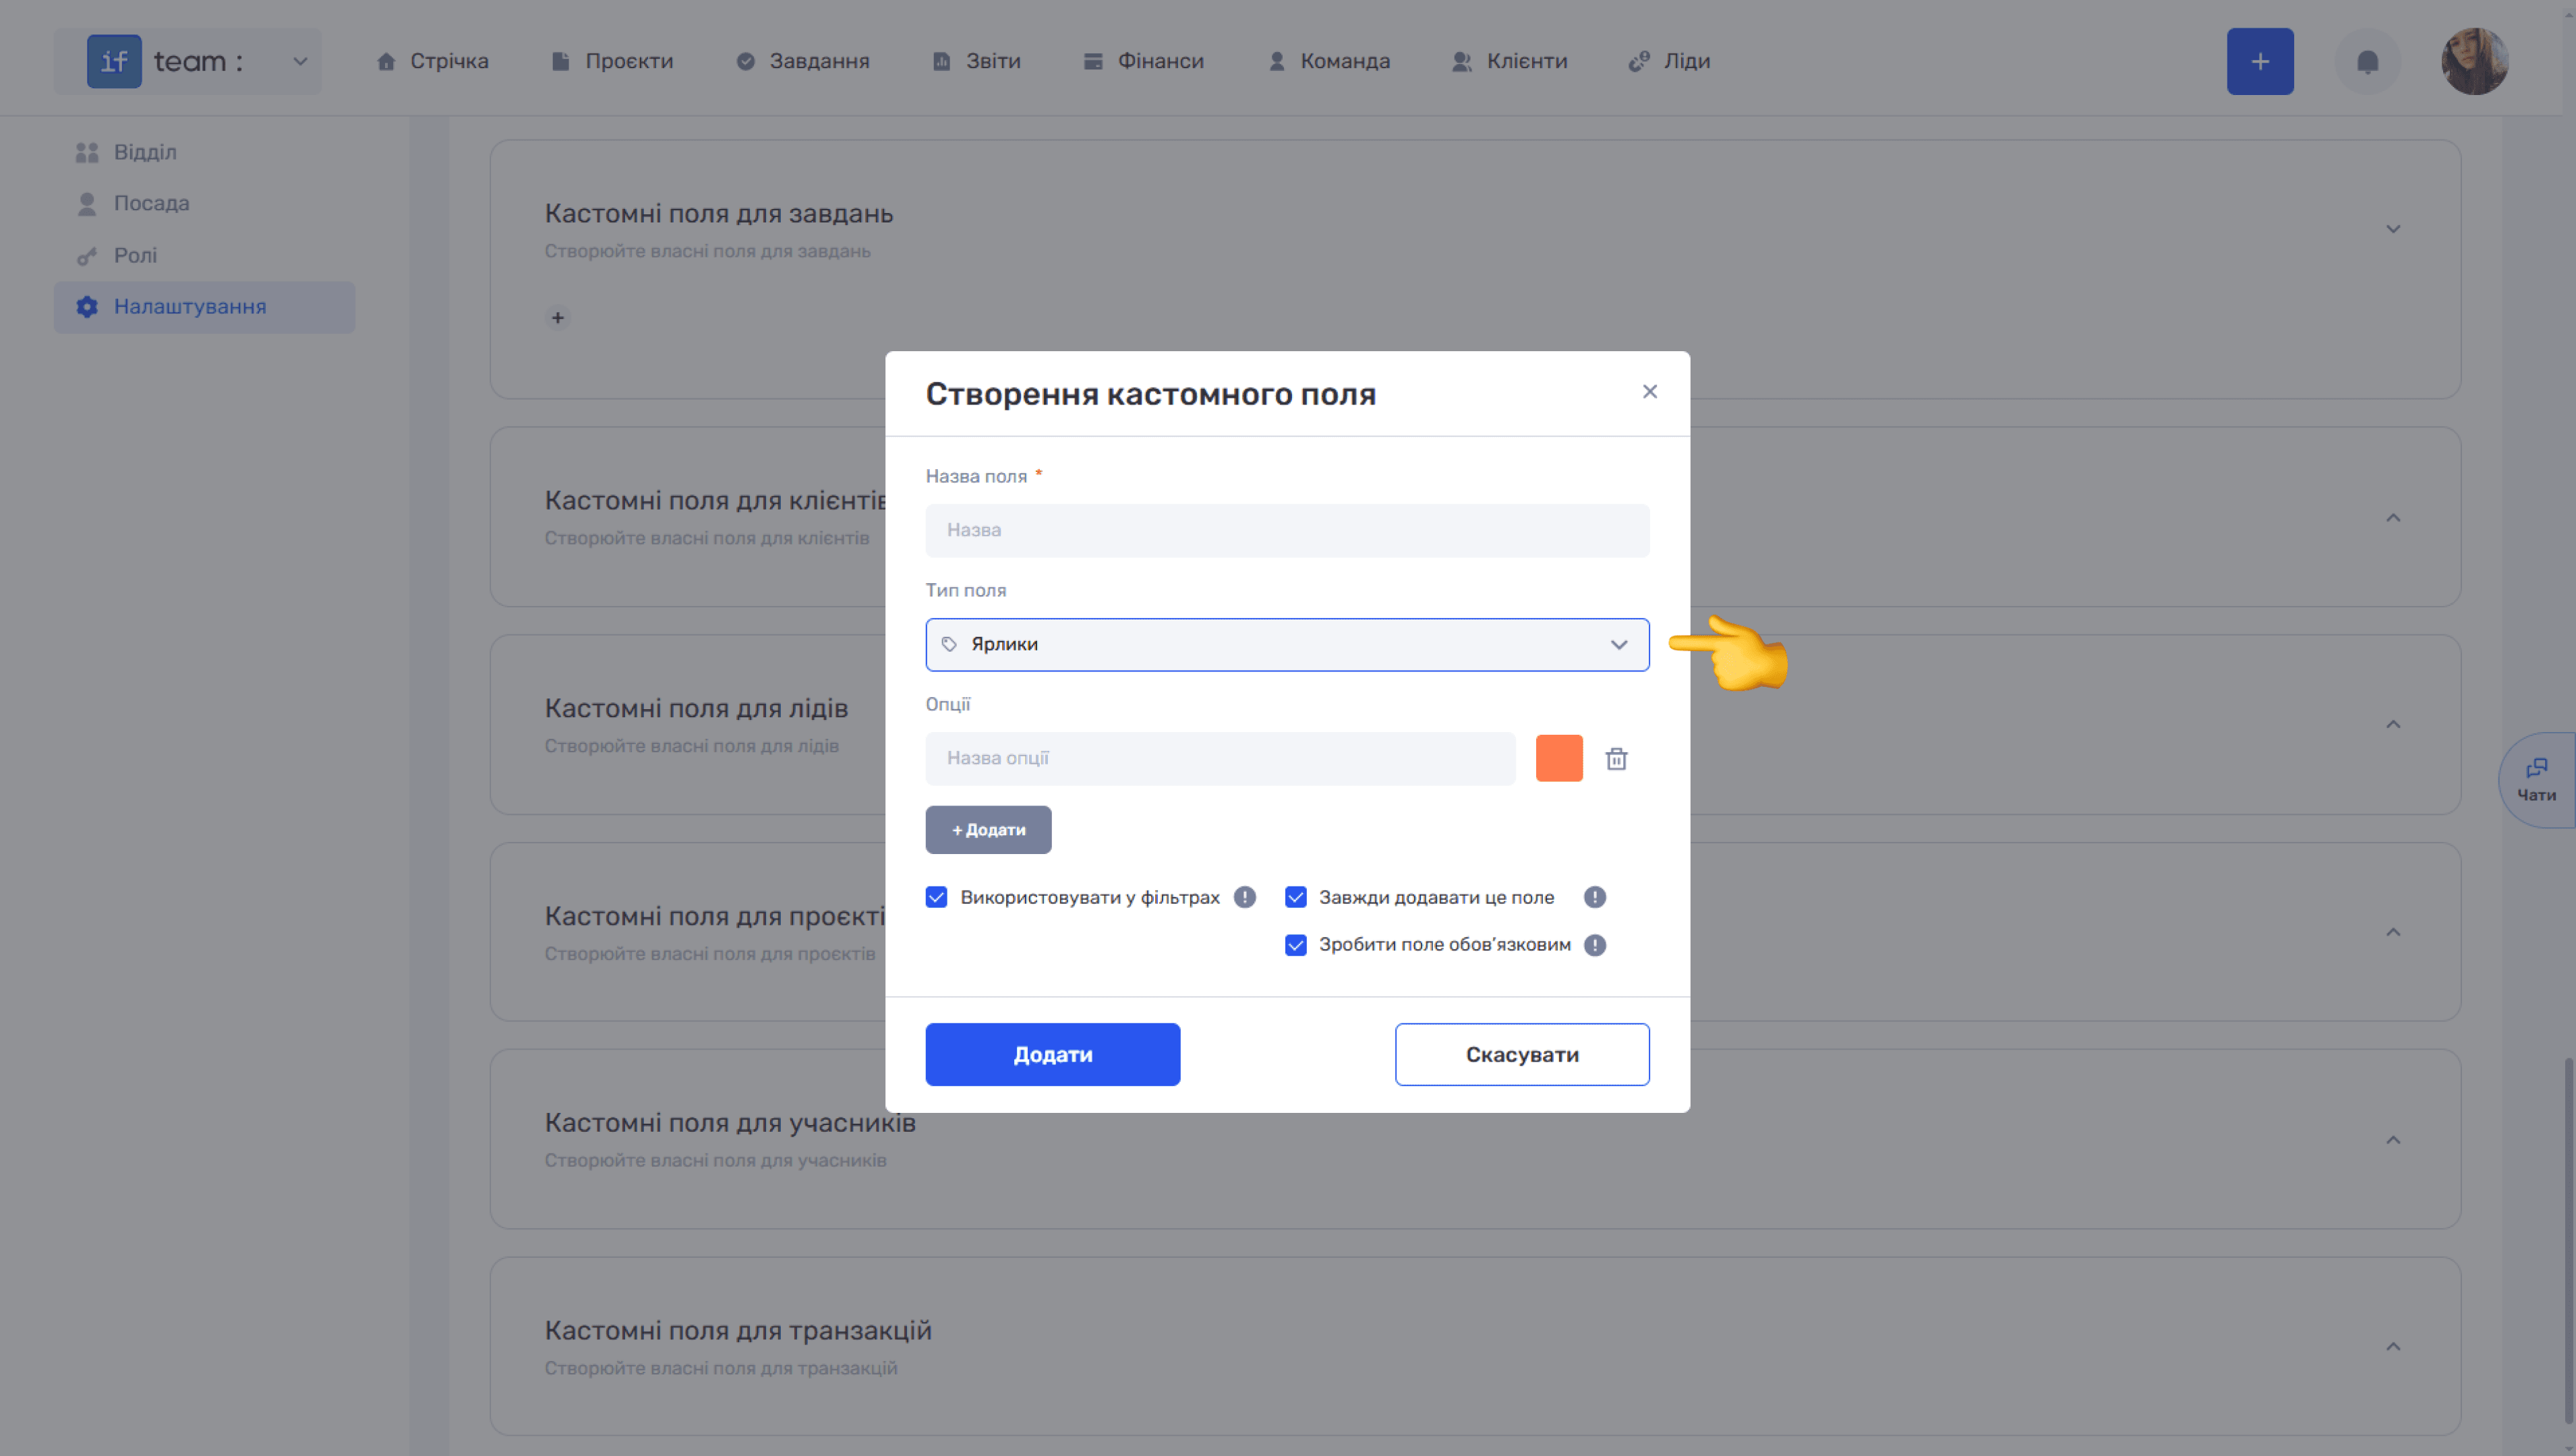Uncheck Використовувати у фільтрах checkbox
The image size is (2576, 1456).
click(x=937, y=897)
